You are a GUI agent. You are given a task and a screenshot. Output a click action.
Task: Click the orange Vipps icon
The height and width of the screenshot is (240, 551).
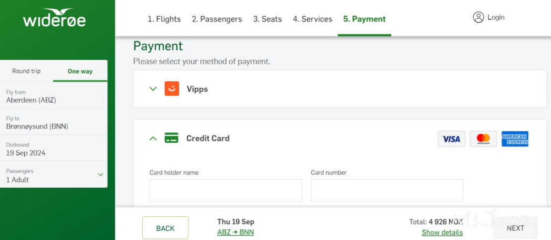(172, 89)
